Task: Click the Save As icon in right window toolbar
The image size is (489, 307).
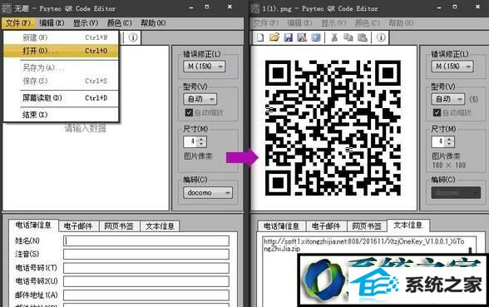Action: tap(302, 37)
